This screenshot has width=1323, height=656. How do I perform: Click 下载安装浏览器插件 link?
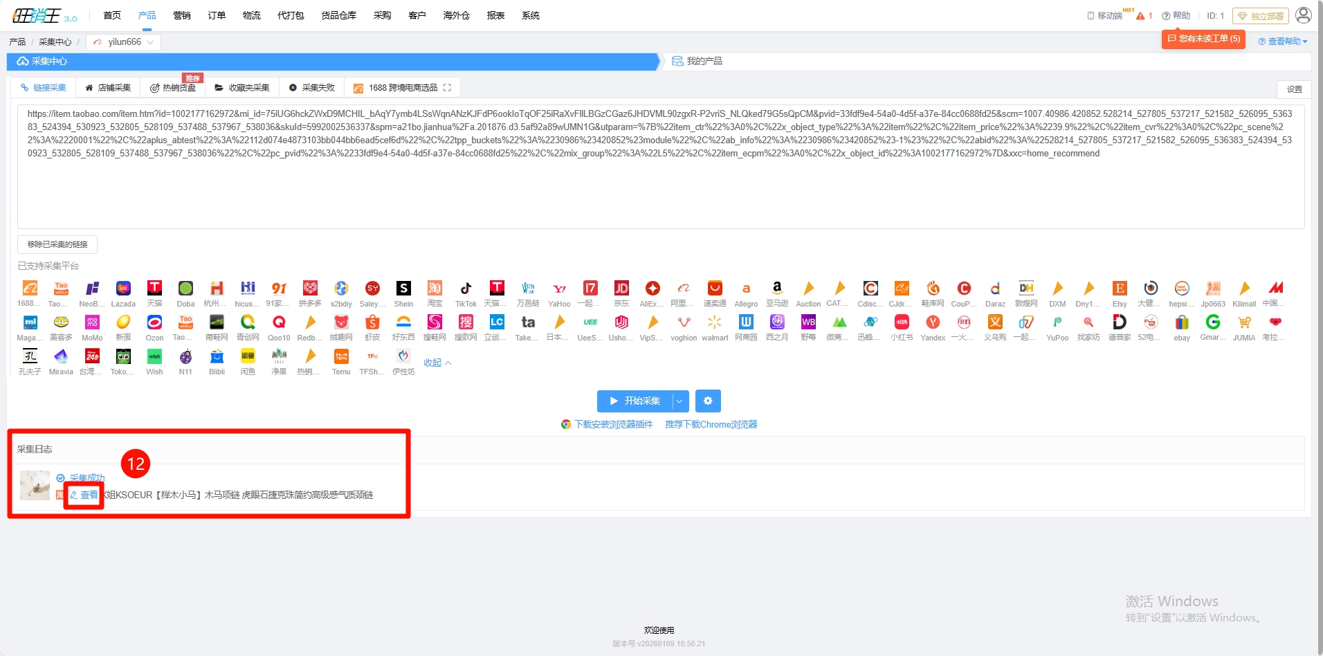613,424
